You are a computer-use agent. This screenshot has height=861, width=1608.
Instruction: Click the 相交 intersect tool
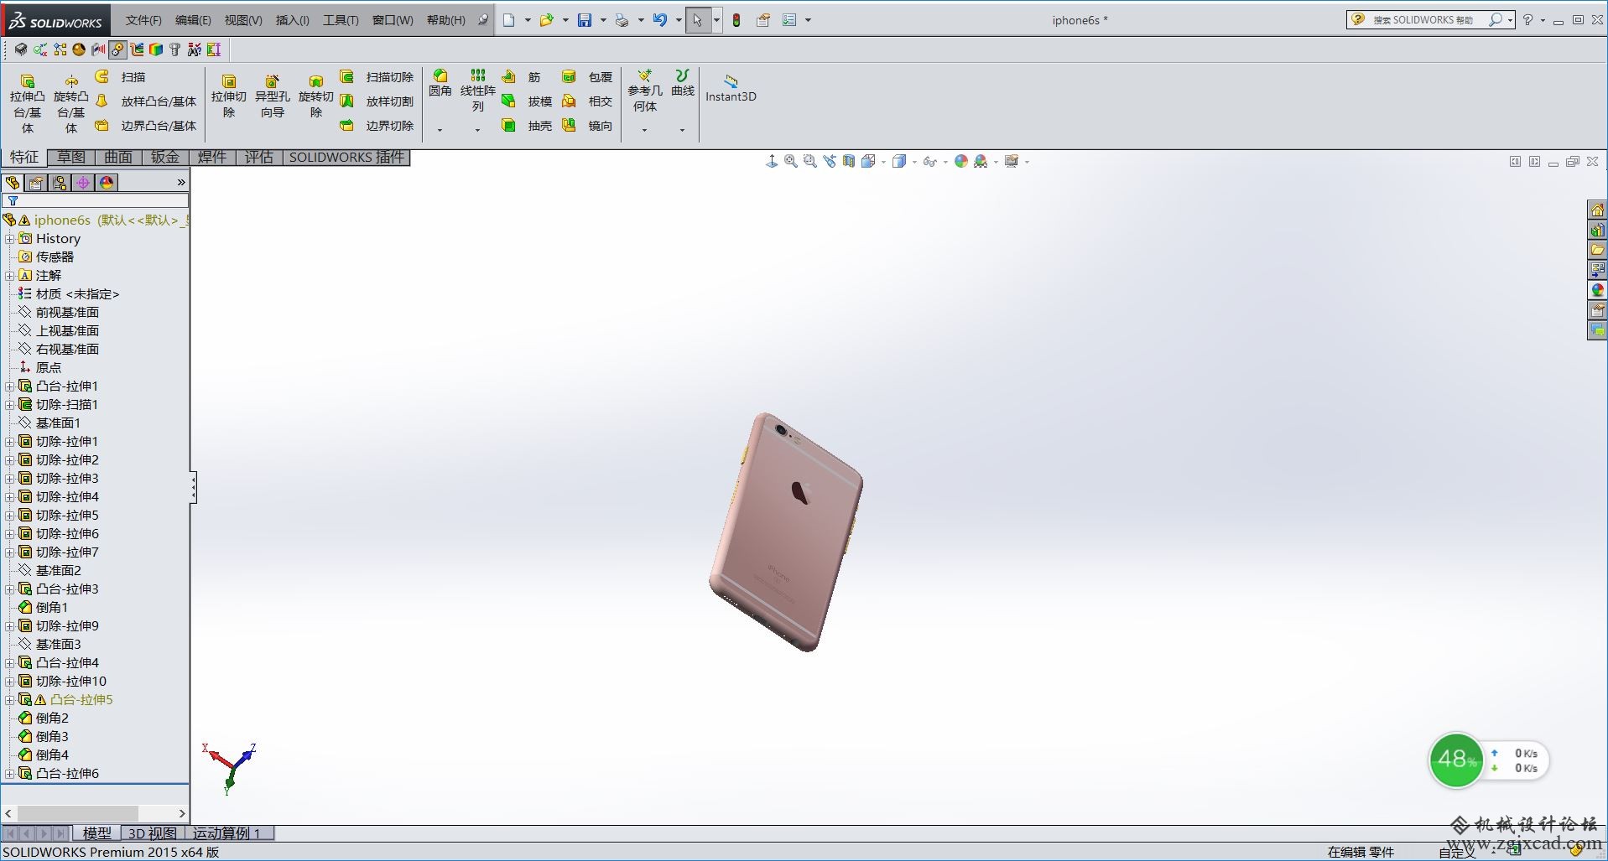click(587, 101)
